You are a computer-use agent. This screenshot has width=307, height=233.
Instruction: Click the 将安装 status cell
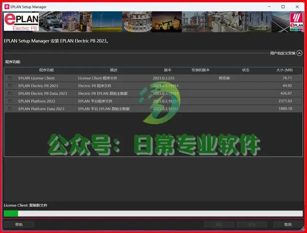coord(224,78)
